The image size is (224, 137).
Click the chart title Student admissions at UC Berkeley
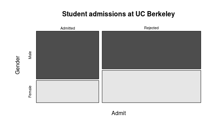click(118, 14)
